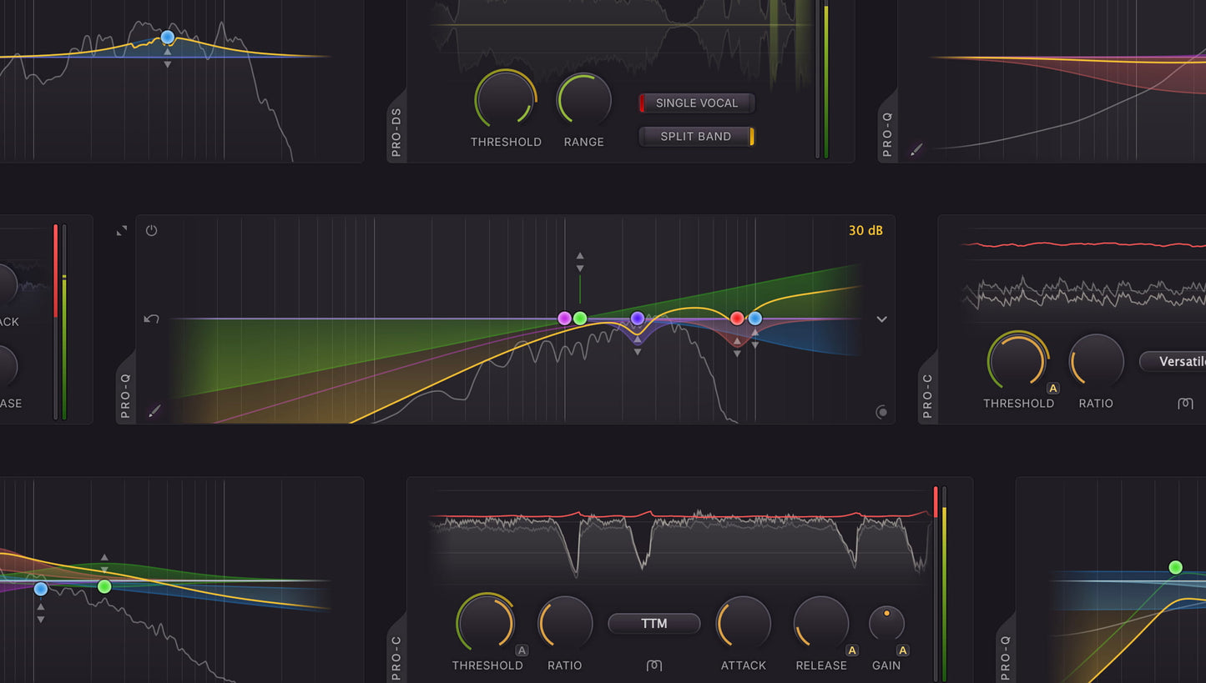This screenshot has width=1206, height=683.
Task: Select the red EQ band node
Action: (x=737, y=318)
